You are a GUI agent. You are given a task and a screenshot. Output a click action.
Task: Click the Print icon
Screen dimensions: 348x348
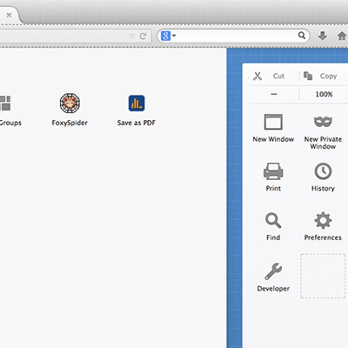coord(273,171)
